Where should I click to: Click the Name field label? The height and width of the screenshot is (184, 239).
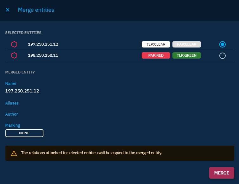[x=11, y=84]
